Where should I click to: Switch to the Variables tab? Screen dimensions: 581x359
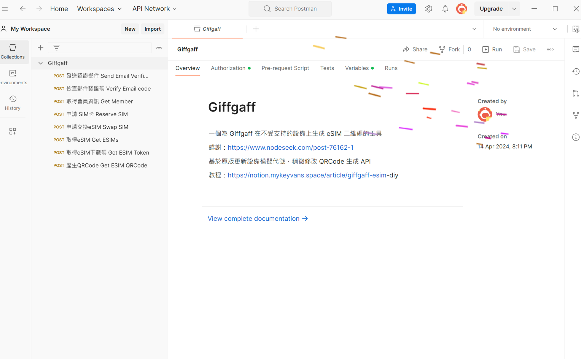pos(359,68)
